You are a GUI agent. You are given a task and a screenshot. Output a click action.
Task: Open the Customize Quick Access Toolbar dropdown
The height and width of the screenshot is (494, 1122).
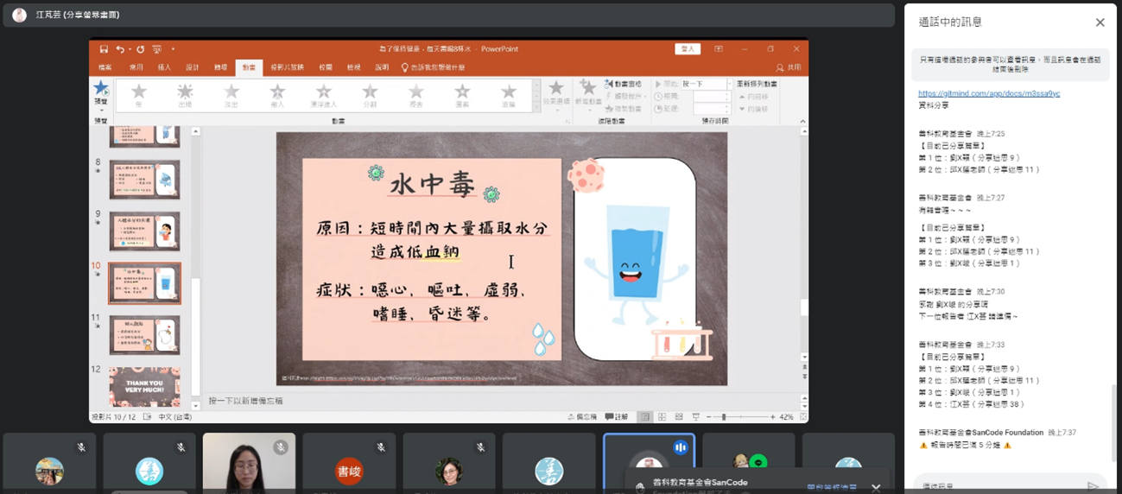tap(173, 49)
